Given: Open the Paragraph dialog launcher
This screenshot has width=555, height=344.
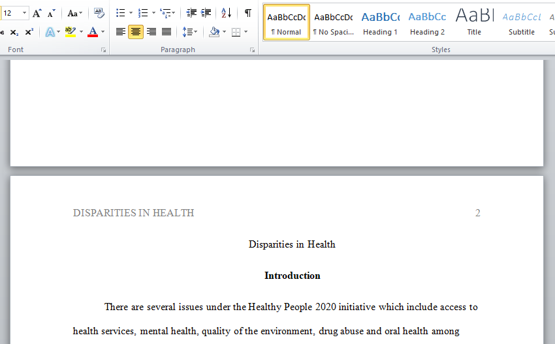Looking at the screenshot, I should [x=253, y=50].
